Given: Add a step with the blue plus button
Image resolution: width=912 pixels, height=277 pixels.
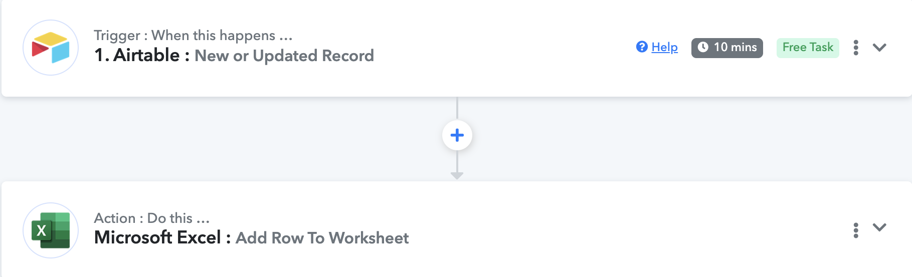Looking at the screenshot, I should [457, 135].
